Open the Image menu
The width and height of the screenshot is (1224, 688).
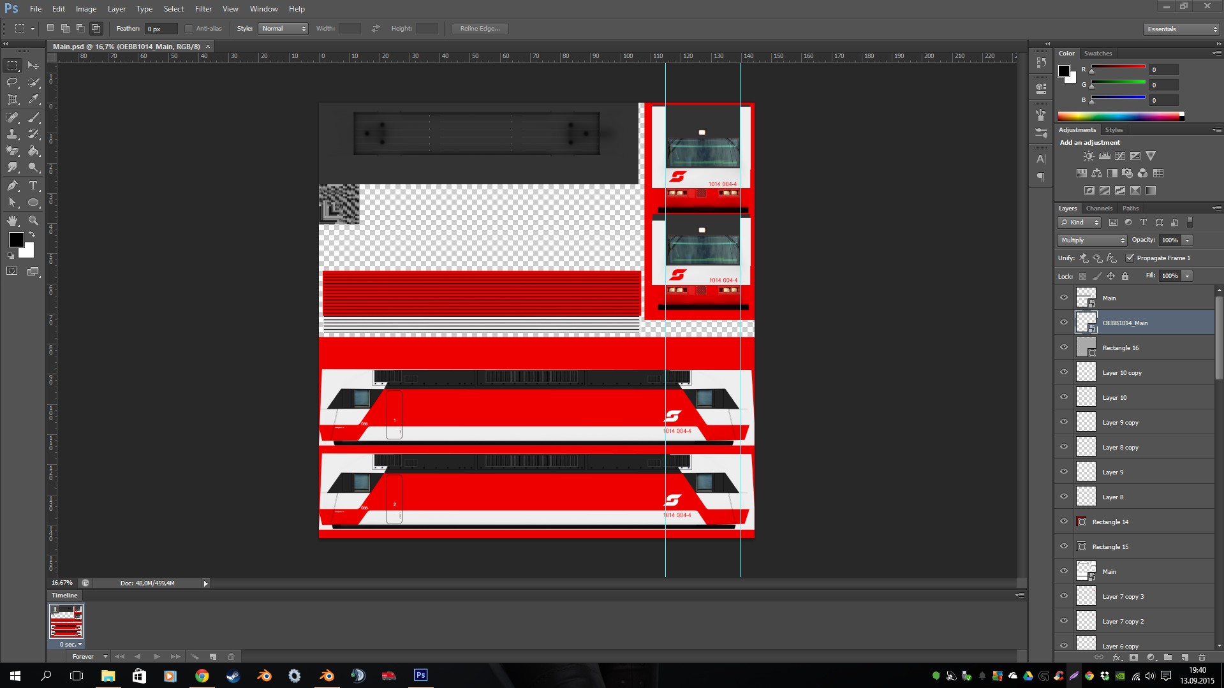(86, 9)
